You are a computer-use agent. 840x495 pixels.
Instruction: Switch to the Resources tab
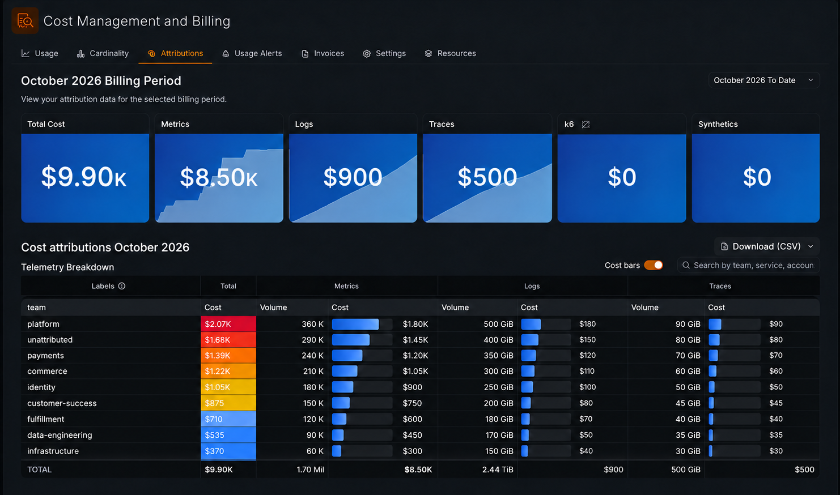tap(450, 53)
